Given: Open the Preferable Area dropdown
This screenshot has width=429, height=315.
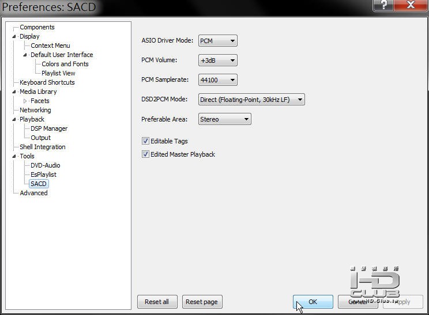Looking at the screenshot, I should tap(224, 119).
